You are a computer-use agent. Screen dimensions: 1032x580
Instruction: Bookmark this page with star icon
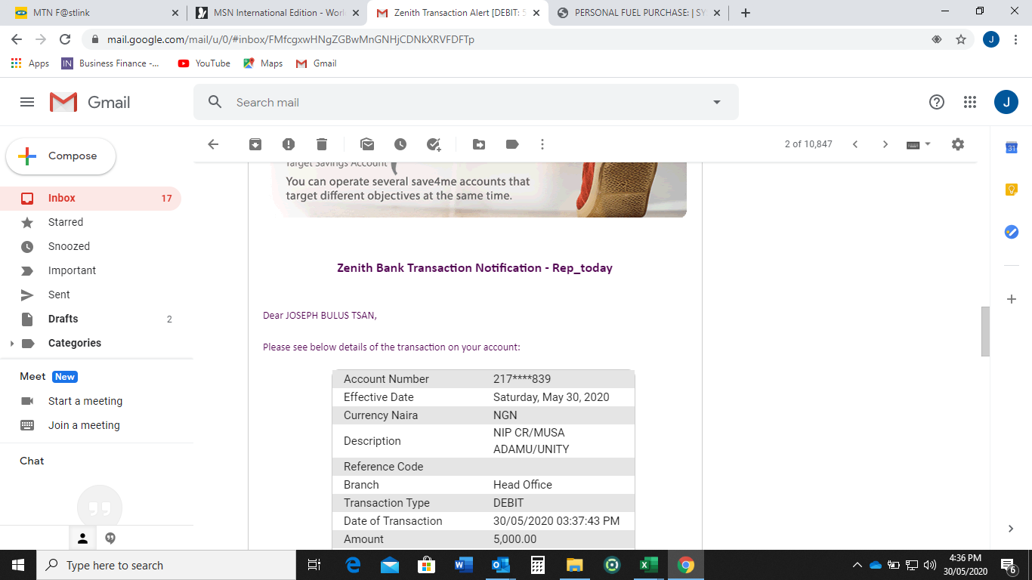pyautogui.click(x=961, y=39)
